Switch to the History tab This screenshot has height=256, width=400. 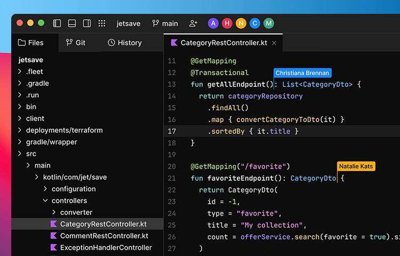(x=125, y=43)
